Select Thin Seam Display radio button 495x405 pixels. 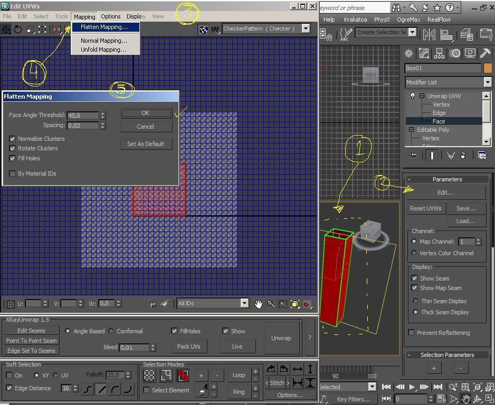tap(415, 301)
